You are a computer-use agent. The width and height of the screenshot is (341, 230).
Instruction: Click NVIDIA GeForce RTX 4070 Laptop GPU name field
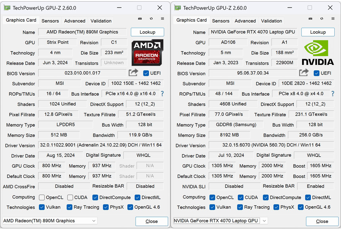[x=253, y=32]
